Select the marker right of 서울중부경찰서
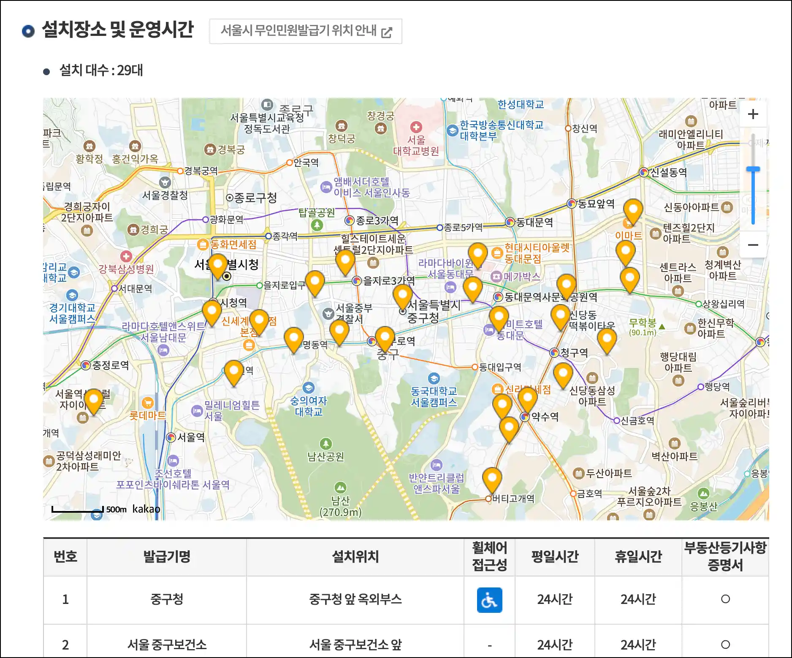Screen dimensions: 792x658 (x=339, y=332)
